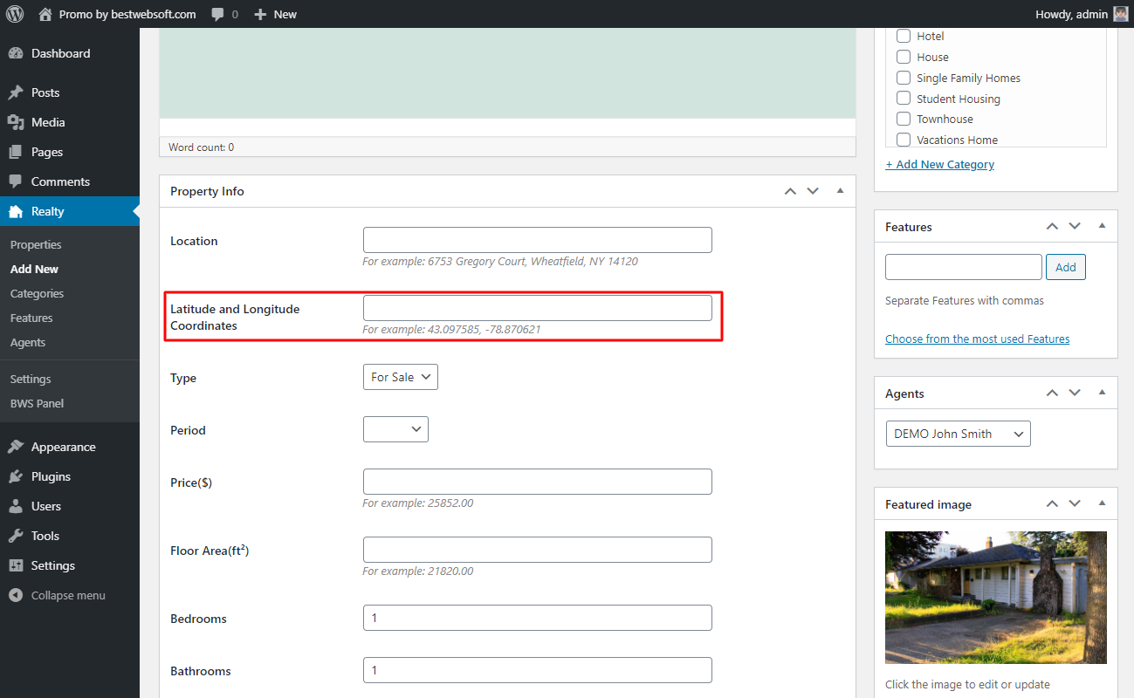Check the Hotel category
Screen dimensions: 1134x698
coord(904,36)
